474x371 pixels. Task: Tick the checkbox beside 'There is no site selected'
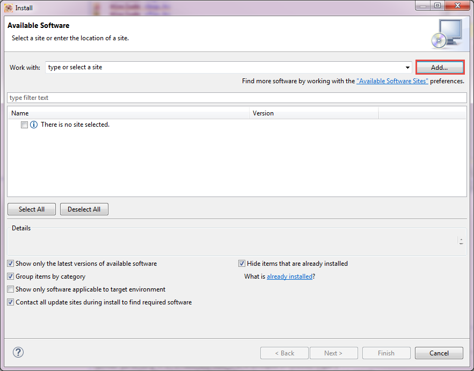[24, 125]
